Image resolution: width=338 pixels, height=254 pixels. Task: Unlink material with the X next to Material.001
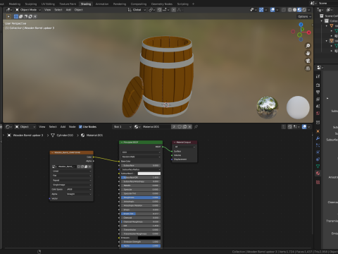[189, 127]
